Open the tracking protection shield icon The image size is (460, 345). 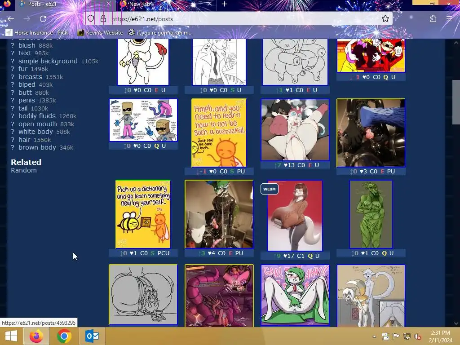pyautogui.click(x=91, y=19)
